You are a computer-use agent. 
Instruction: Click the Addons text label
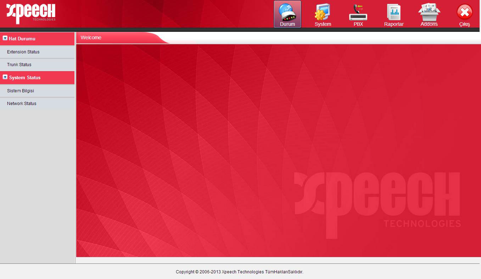pos(429,24)
